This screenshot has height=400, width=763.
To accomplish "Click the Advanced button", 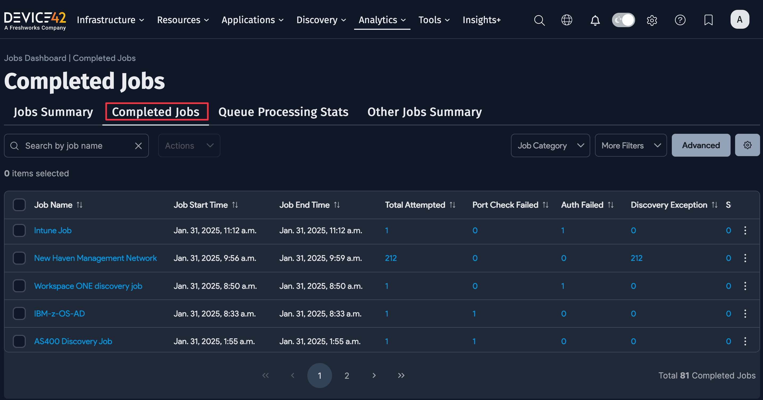I will click(x=701, y=145).
